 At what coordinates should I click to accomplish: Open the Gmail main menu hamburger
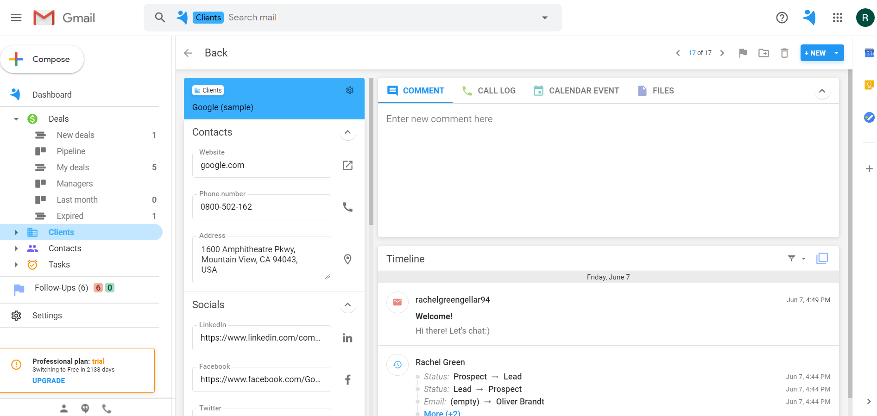tap(16, 18)
